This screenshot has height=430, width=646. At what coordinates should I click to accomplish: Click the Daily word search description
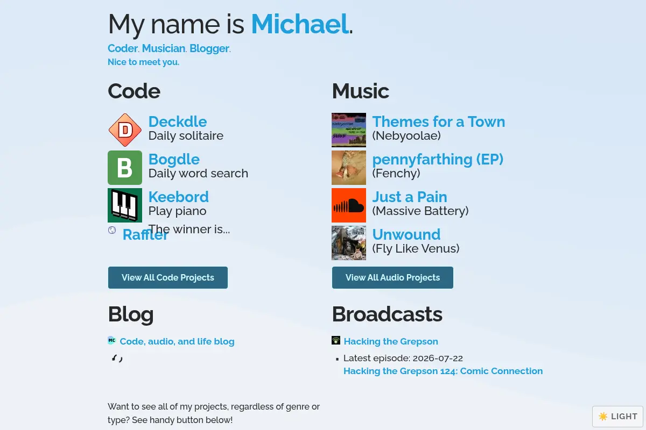pos(198,174)
